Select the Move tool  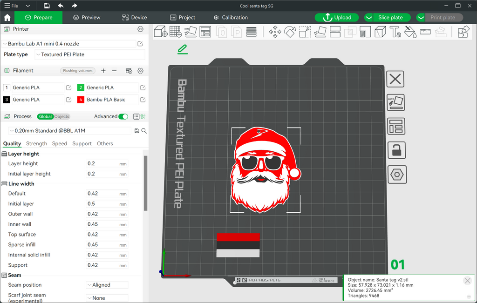pos(275,32)
